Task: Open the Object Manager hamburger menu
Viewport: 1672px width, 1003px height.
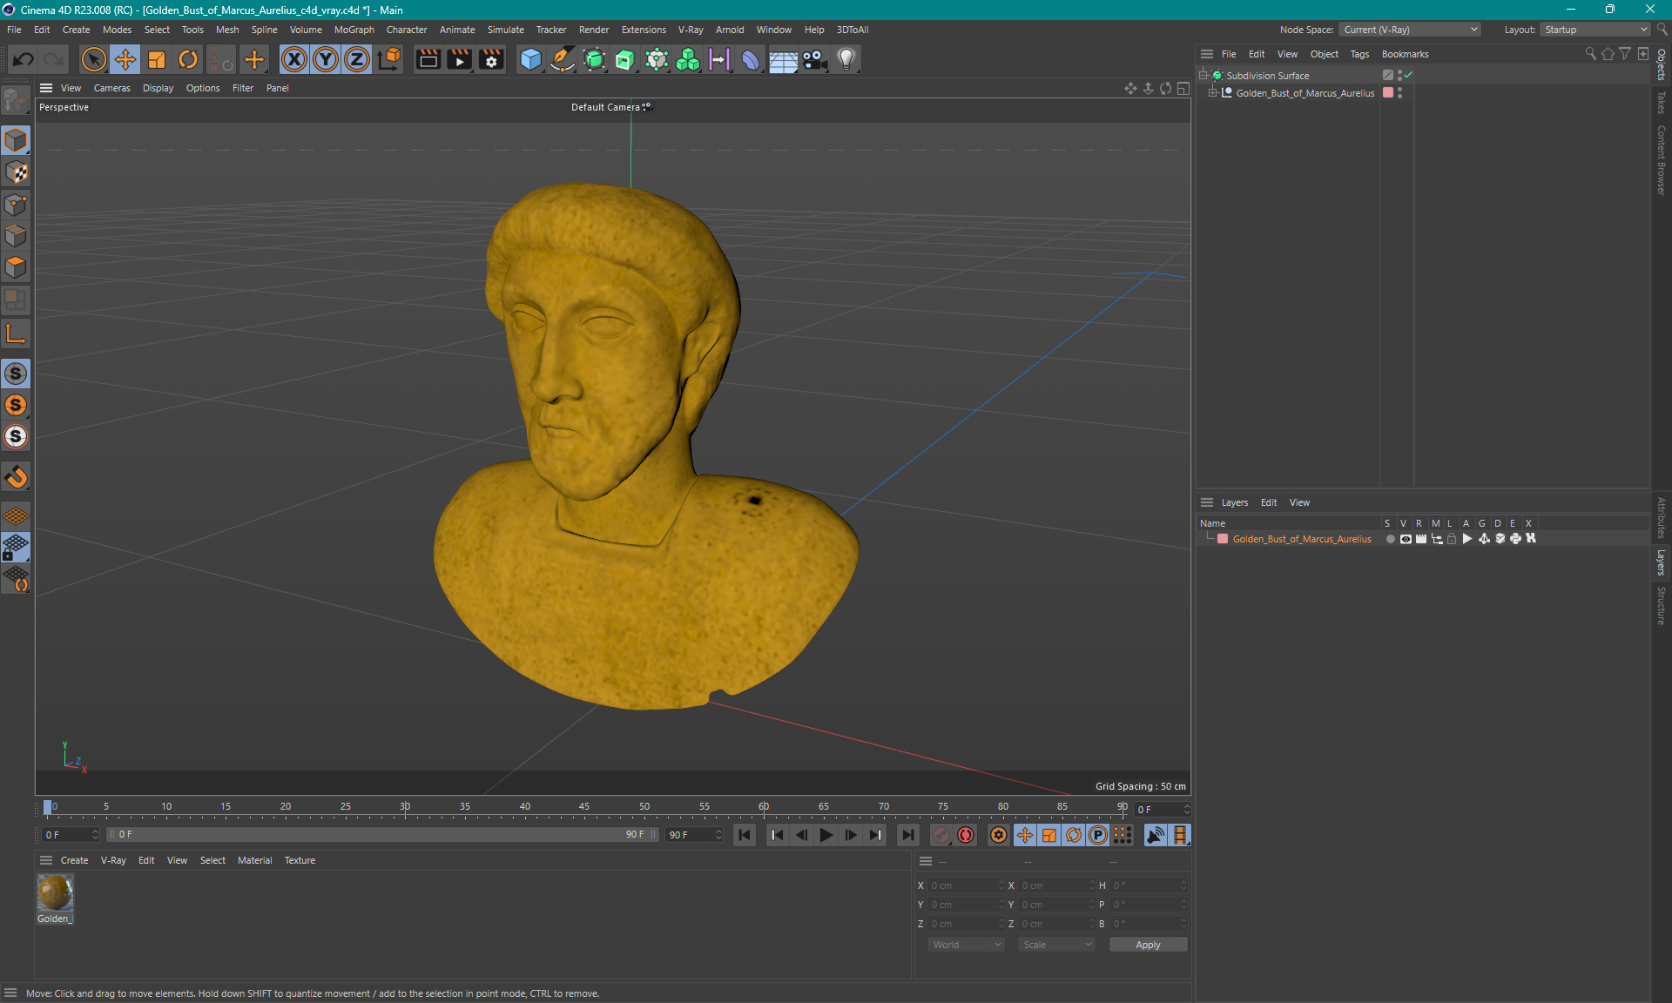Action: [x=1207, y=54]
